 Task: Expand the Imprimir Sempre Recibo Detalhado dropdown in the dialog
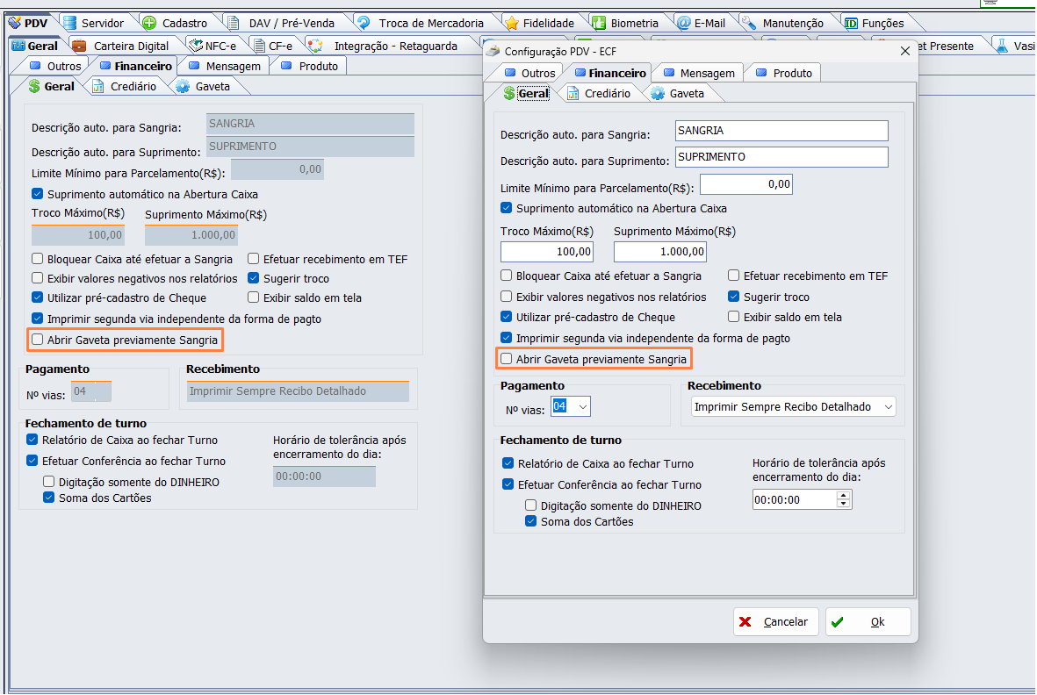click(x=888, y=406)
